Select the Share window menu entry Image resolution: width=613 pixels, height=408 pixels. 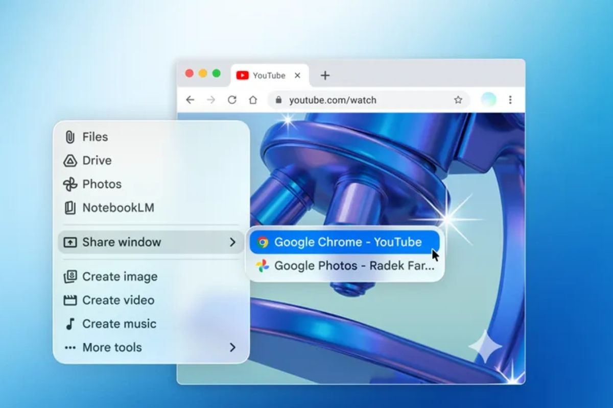tap(151, 242)
